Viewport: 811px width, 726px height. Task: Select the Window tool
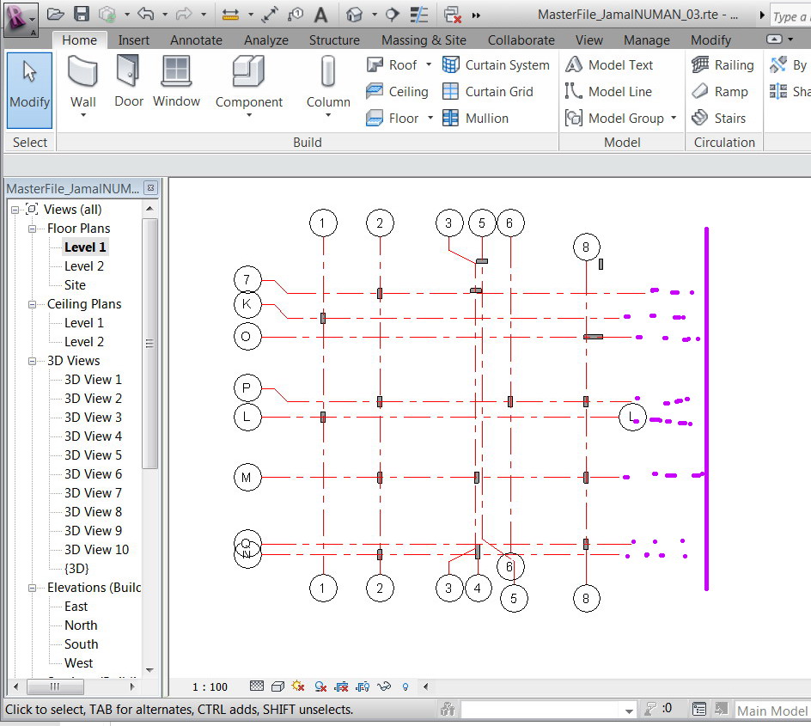tap(176, 82)
